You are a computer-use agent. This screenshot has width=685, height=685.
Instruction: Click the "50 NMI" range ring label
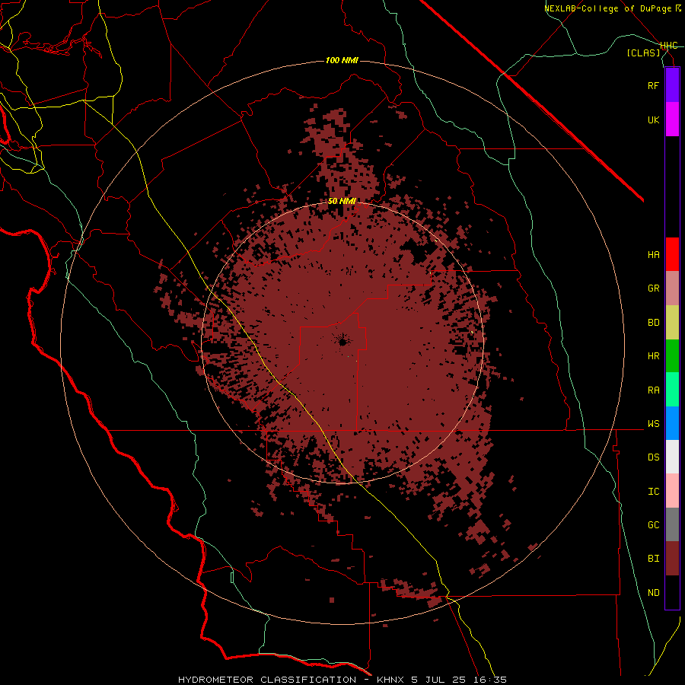point(342,201)
